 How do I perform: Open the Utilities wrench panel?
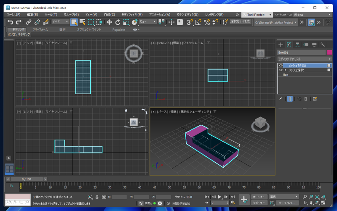pos(323,45)
